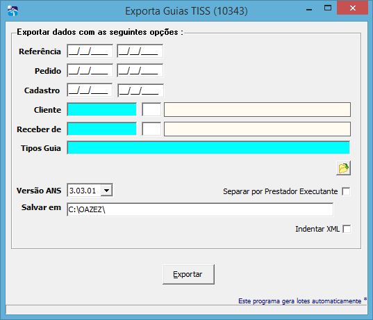
Task: Select the second Cadastro date field
Action: (140, 90)
